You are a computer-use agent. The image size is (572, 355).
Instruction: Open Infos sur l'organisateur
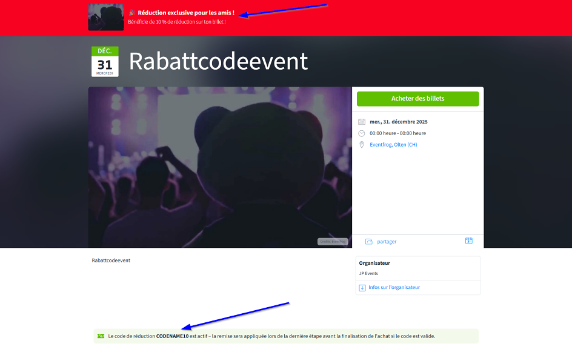tap(394, 287)
